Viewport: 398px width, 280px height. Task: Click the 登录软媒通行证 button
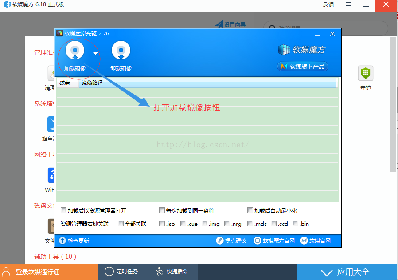[49, 272]
